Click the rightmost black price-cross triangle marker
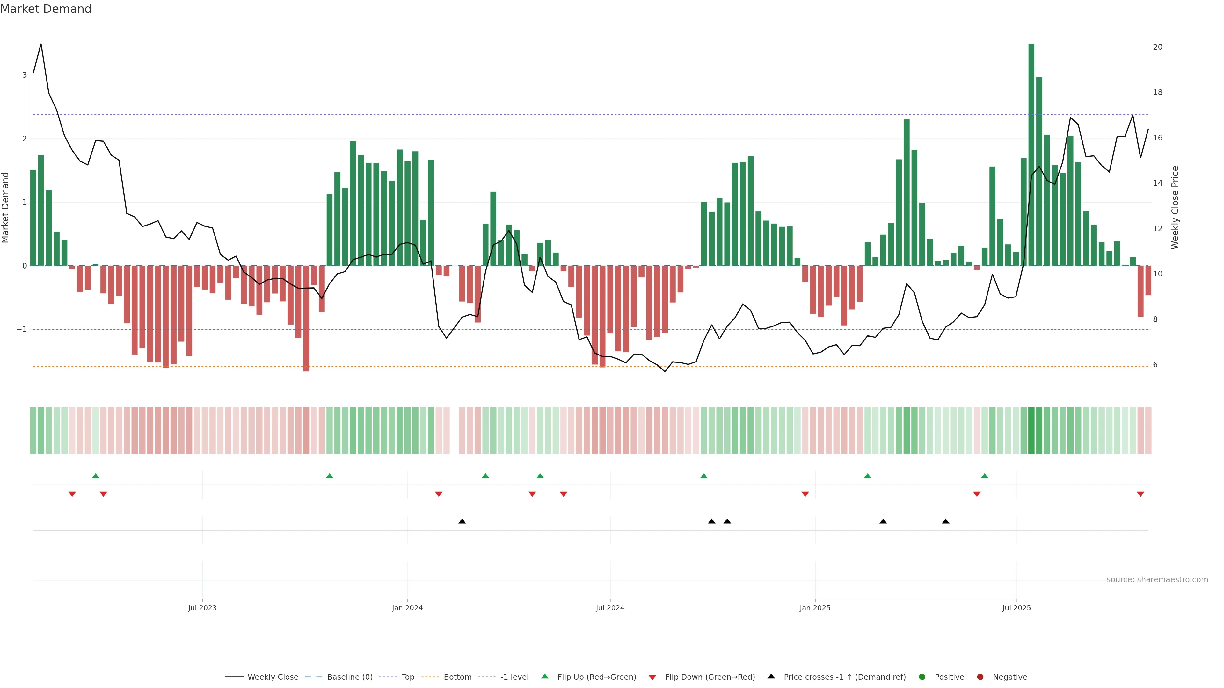 tap(945, 521)
